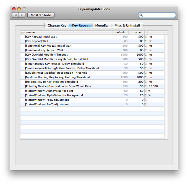The width and height of the screenshot is (188, 184).
Task: Select [Key Overlaid Modifier] Timeout row
Action: tap(92, 55)
